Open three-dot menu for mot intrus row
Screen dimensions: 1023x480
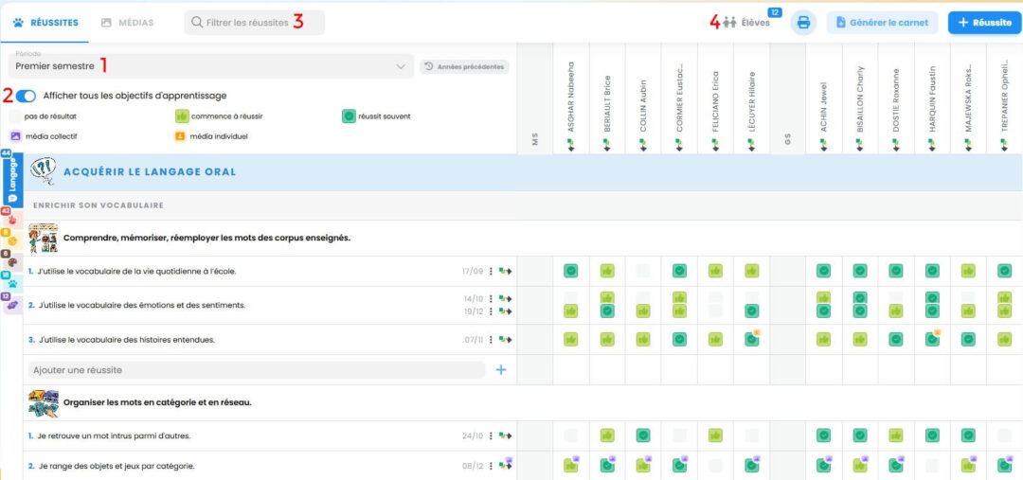click(491, 436)
